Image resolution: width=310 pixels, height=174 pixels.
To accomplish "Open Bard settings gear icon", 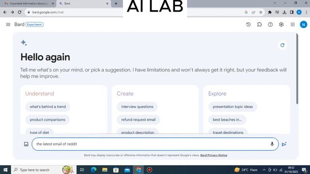I will click(x=281, y=25).
